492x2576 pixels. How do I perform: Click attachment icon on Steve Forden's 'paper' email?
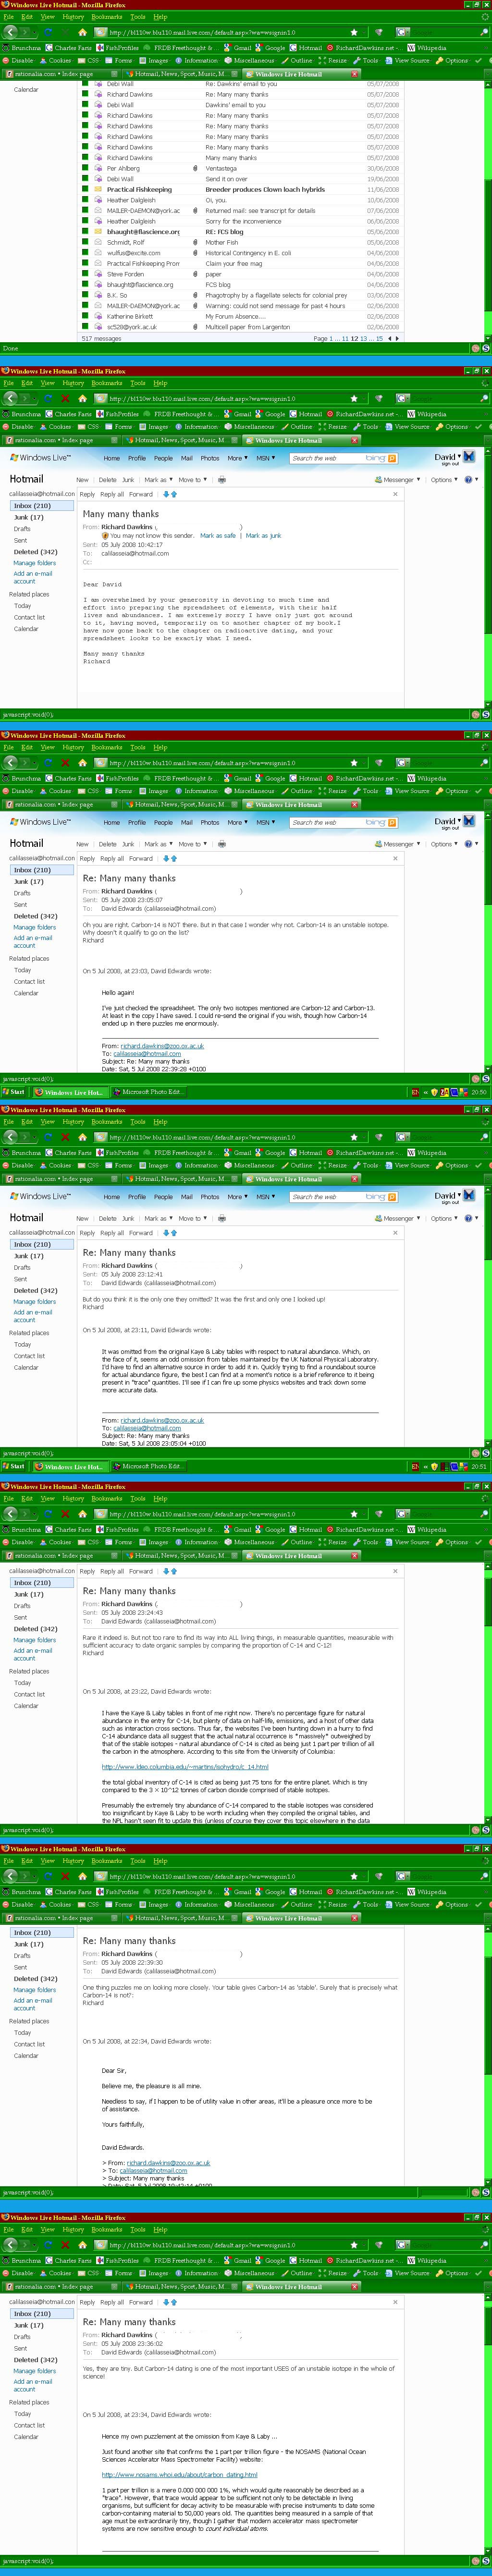pyautogui.click(x=195, y=274)
